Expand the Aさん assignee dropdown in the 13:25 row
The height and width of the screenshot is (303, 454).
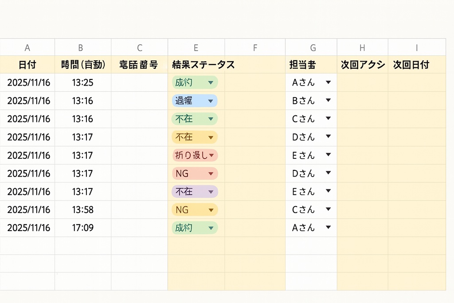(328, 83)
